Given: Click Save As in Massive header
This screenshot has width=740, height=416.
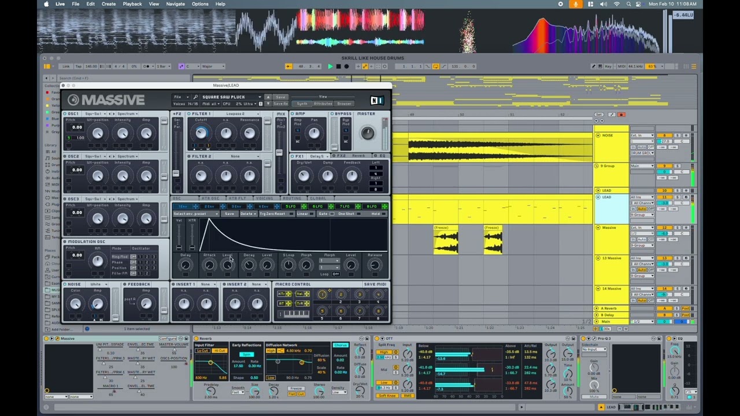Looking at the screenshot, I should [x=281, y=104].
